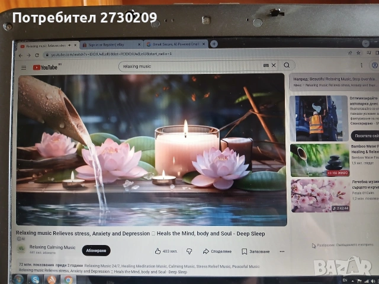Open the Bamboo Water Fountain live thumbnail

(x=320, y=160)
